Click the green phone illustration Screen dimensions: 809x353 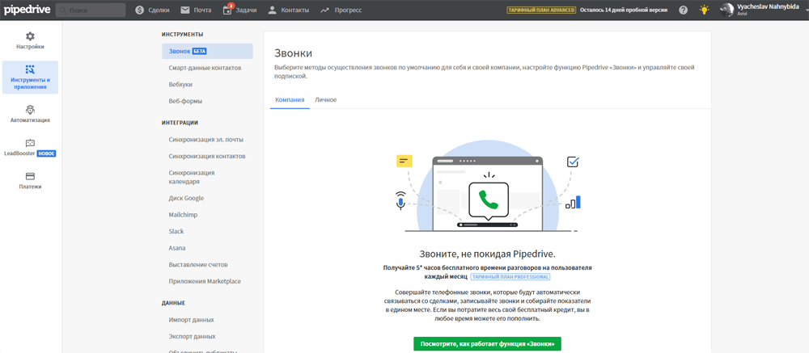pyautogui.click(x=488, y=200)
